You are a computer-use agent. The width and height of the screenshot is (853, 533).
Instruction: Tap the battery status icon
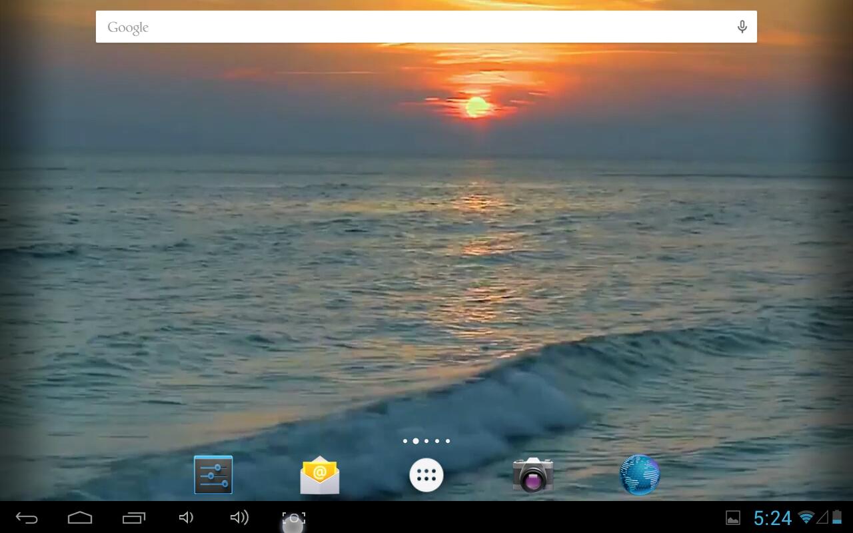(837, 518)
